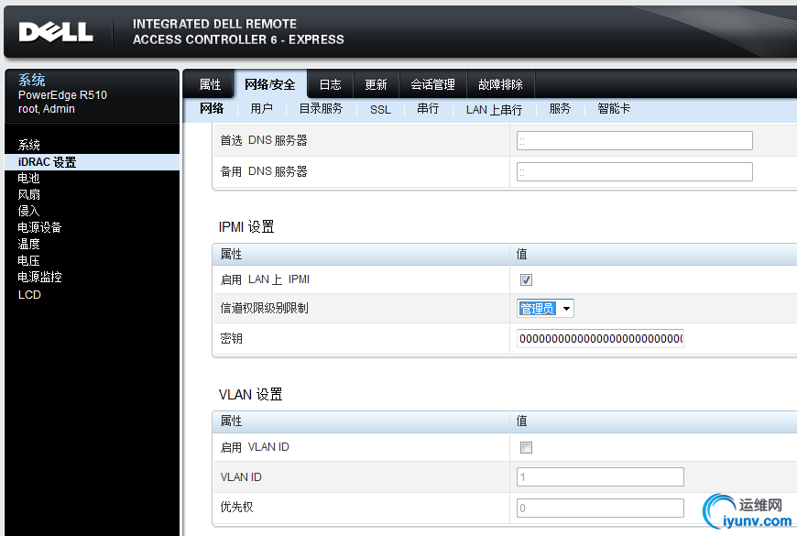
Task: Open the 属性 main tab
Action: pyautogui.click(x=210, y=84)
